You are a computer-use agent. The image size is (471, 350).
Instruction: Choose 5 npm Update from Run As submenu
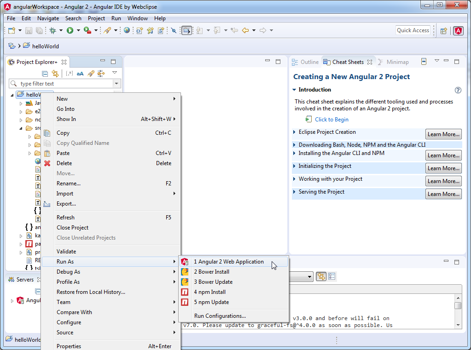tap(234, 302)
